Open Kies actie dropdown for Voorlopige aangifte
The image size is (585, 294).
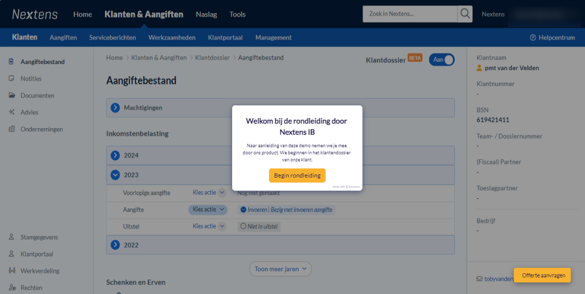[x=209, y=193]
